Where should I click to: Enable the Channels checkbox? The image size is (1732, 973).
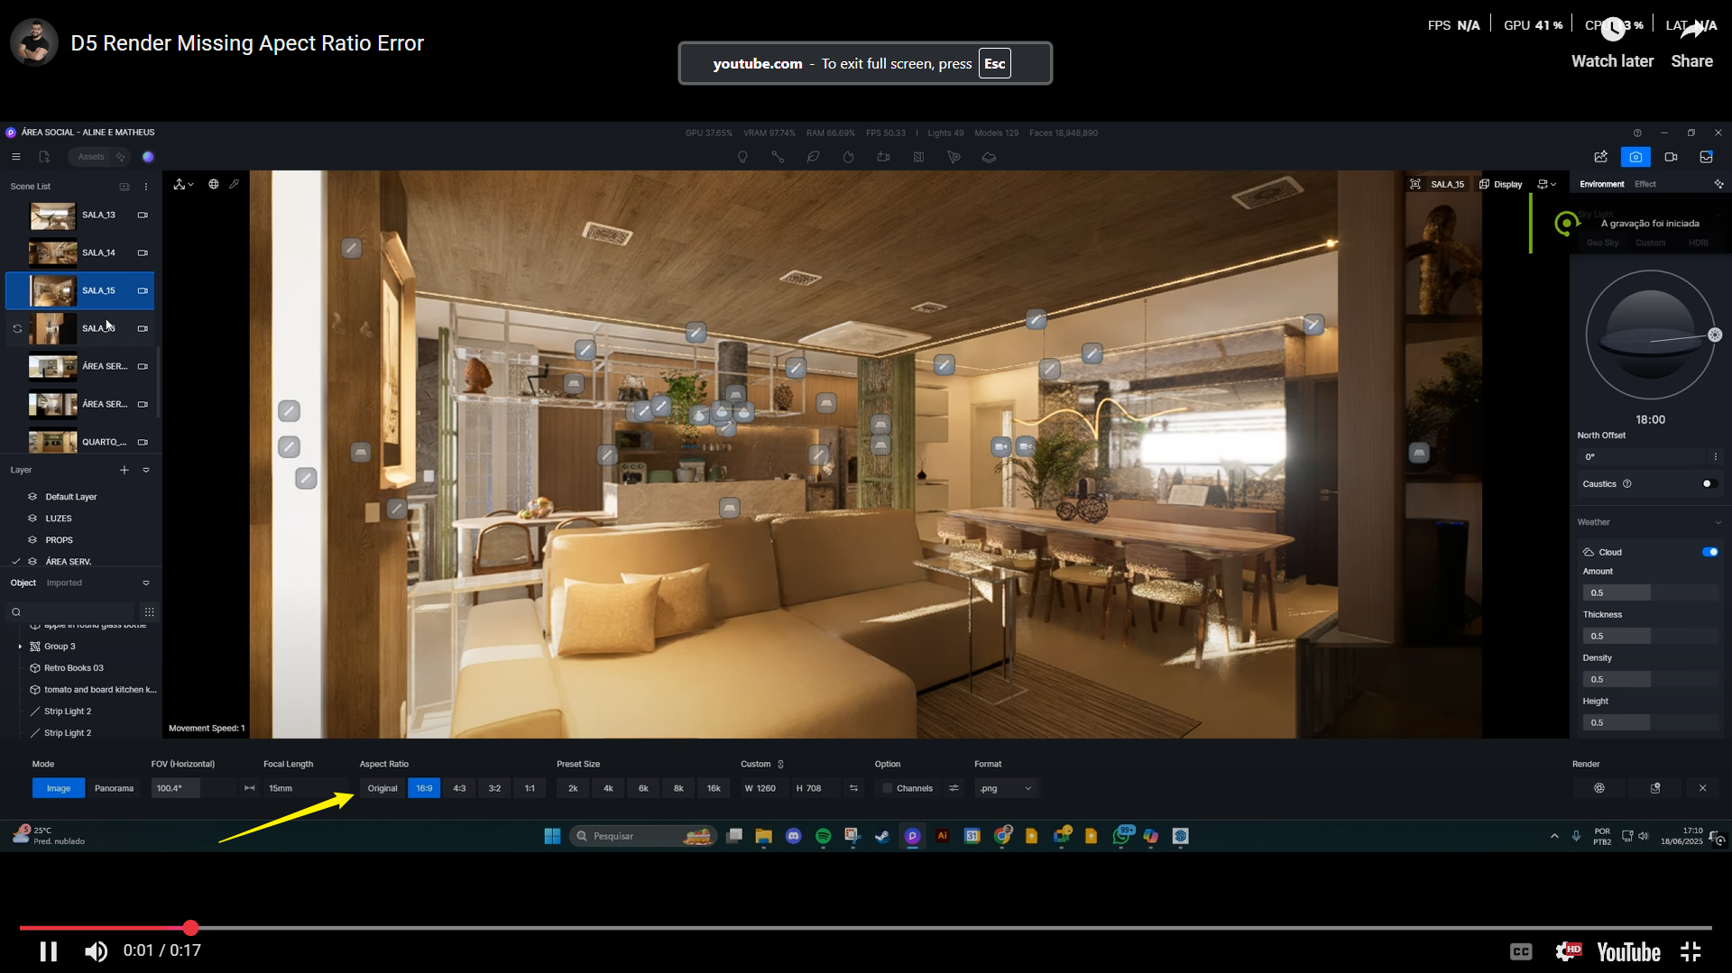pos(887,788)
